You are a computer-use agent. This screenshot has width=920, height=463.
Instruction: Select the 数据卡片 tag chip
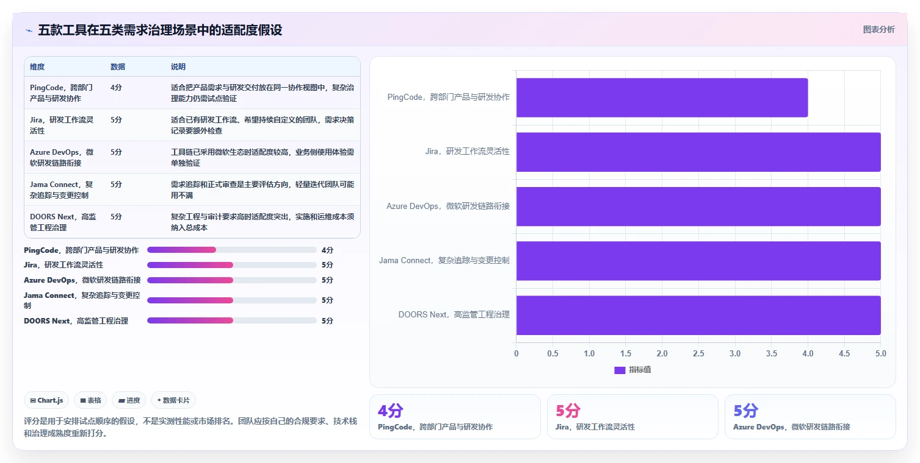173,400
